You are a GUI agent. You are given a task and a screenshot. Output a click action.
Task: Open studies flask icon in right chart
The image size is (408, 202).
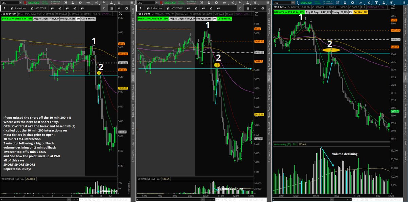(345, 3)
